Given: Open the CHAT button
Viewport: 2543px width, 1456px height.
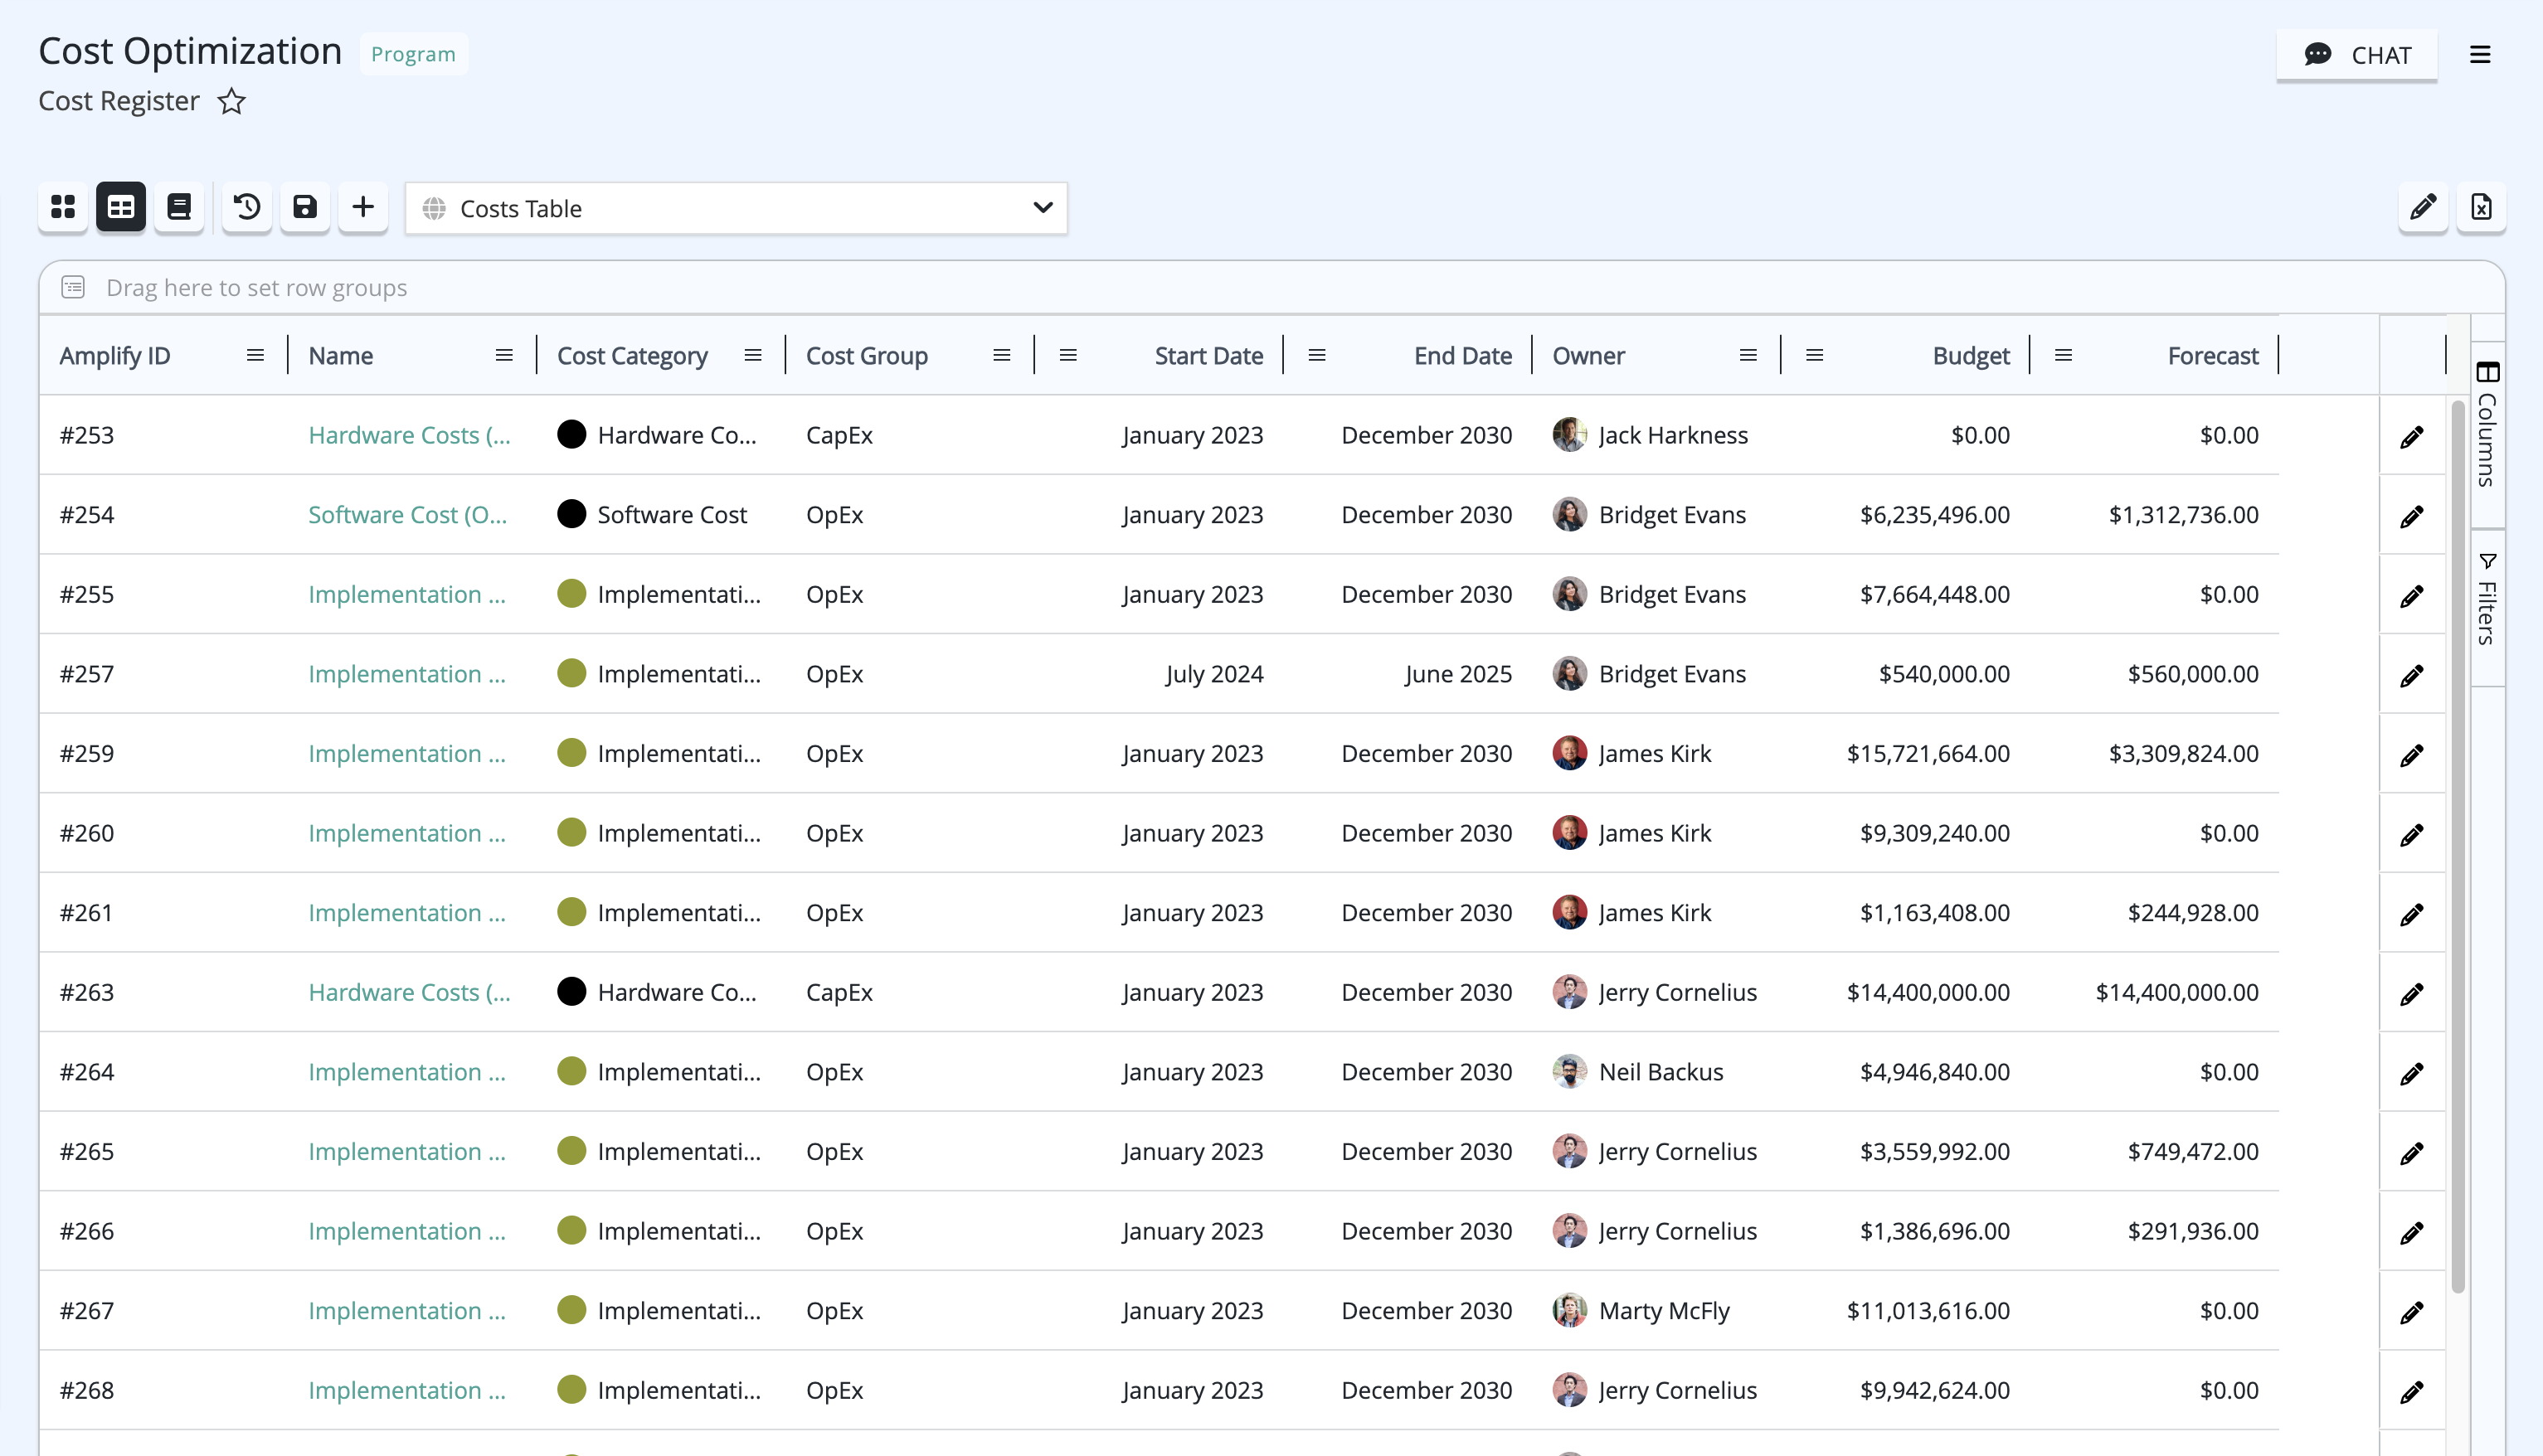Looking at the screenshot, I should click(2357, 55).
